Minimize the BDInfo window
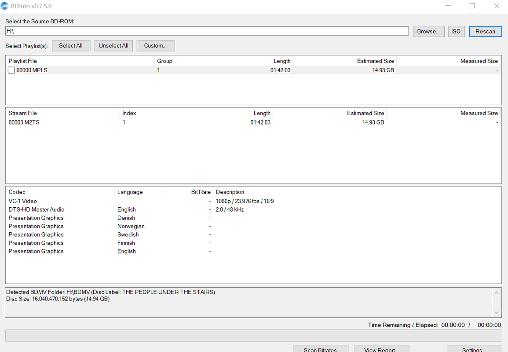Viewport: 508px width, 352px height. 448,6
